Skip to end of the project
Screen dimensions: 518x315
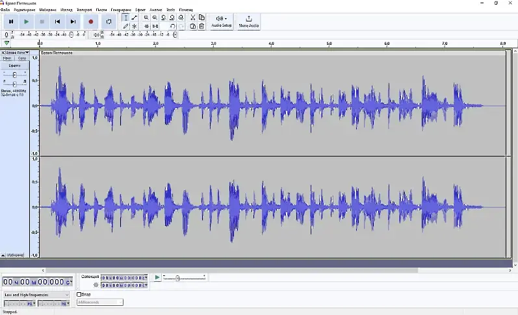pyautogui.click(x=73, y=22)
